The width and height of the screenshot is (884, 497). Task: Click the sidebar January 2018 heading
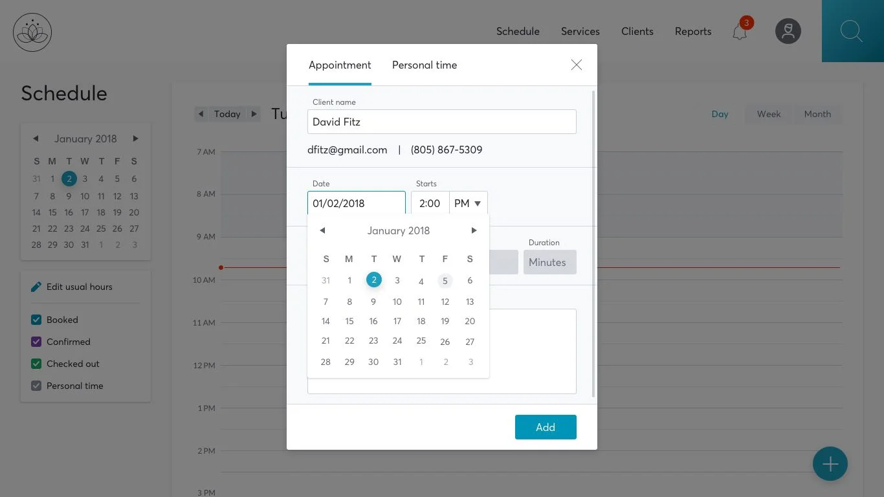pyautogui.click(x=85, y=138)
